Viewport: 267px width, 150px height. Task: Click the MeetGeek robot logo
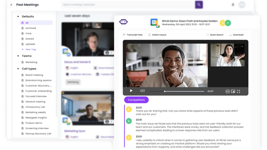123,22
